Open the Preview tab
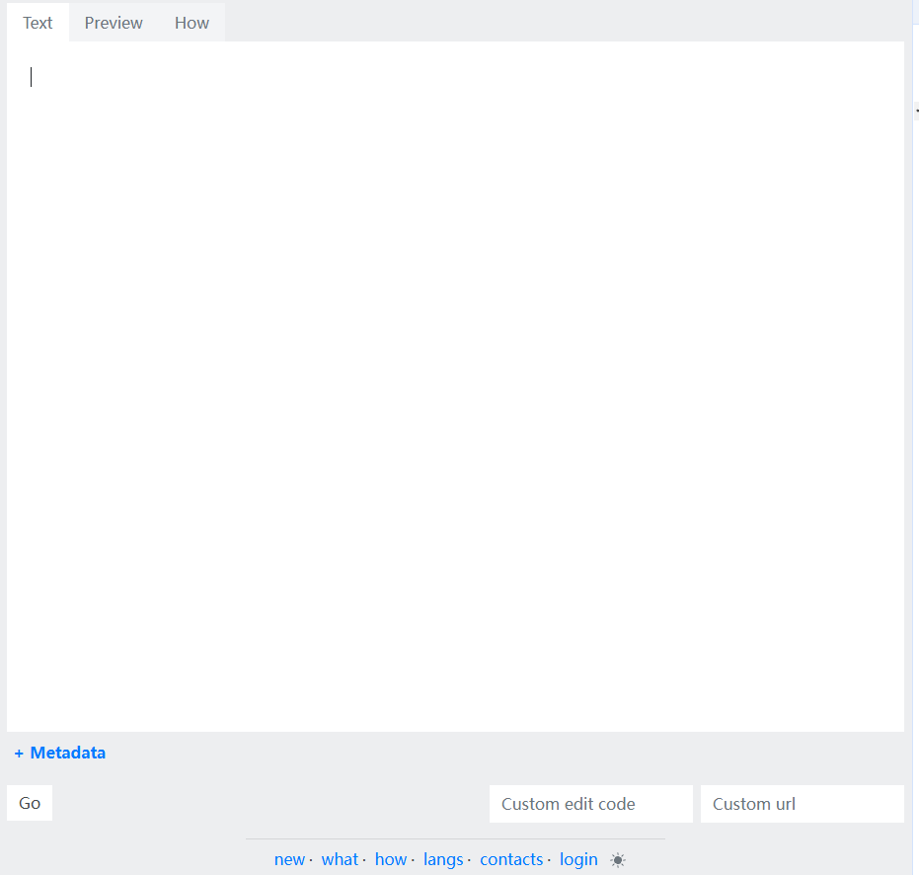The width and height of the screenshot is (919, 875). [114, 23]
